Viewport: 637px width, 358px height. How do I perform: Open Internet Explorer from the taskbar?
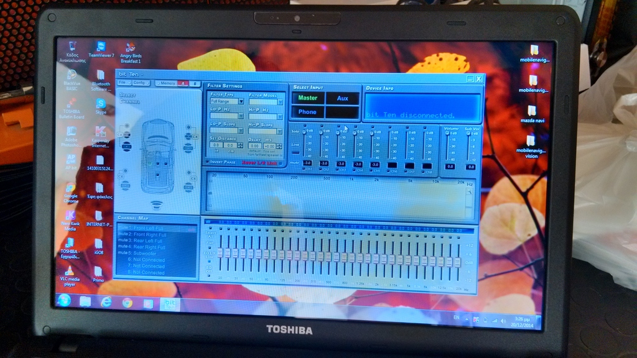(x=106, y=302)
